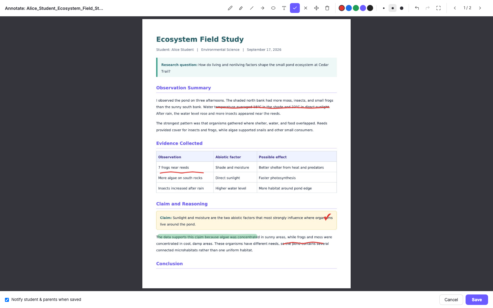
Task: Choose the green color swatch
Action: click(356, 8)
